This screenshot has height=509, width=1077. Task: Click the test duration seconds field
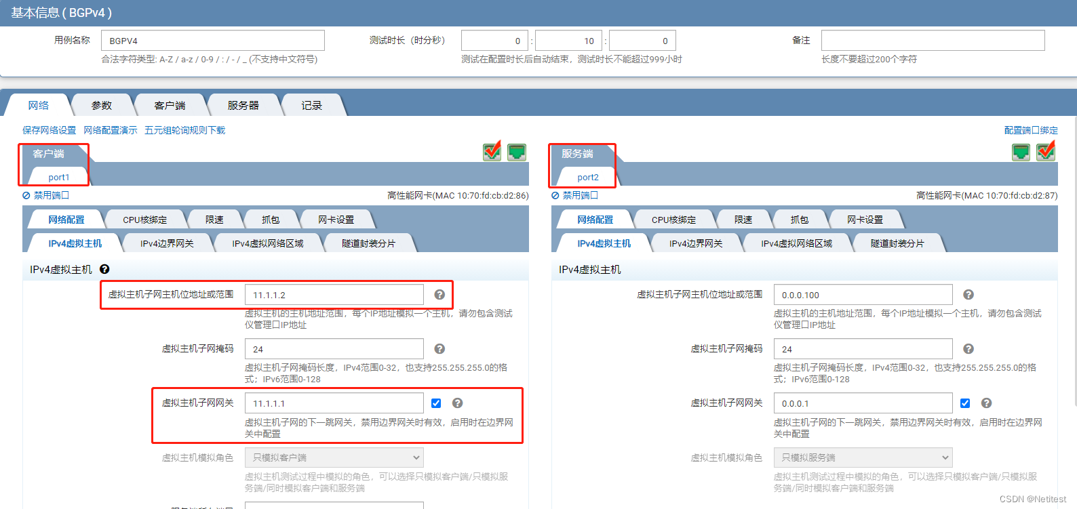642,41
